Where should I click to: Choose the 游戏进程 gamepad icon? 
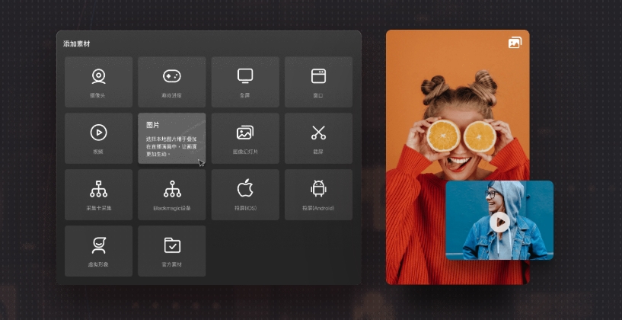[171, 76]
